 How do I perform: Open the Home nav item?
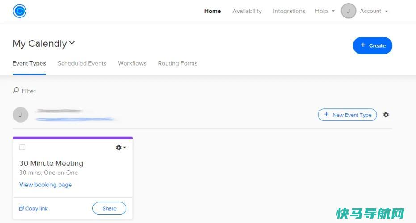pyautogui.click(x=212, y=11)
